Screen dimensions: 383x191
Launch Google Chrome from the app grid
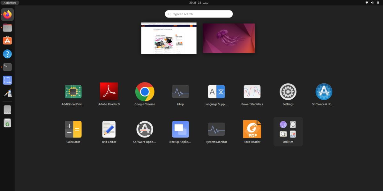point(145,92)
